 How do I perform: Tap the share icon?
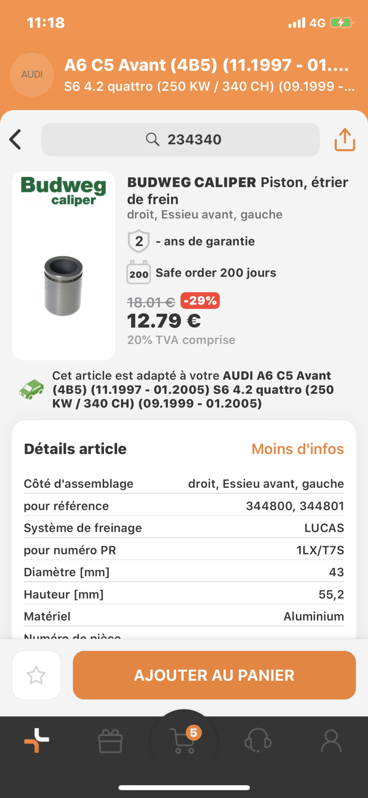pos(345,139)
